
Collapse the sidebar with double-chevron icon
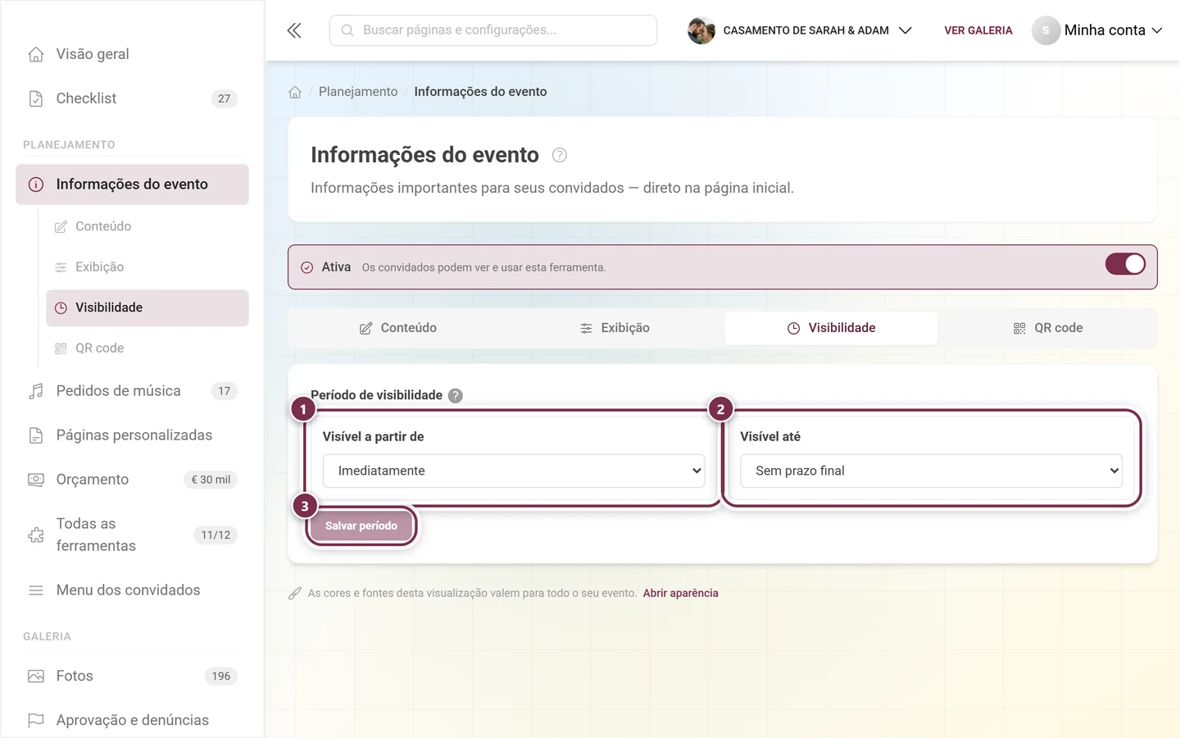[294, 30]
